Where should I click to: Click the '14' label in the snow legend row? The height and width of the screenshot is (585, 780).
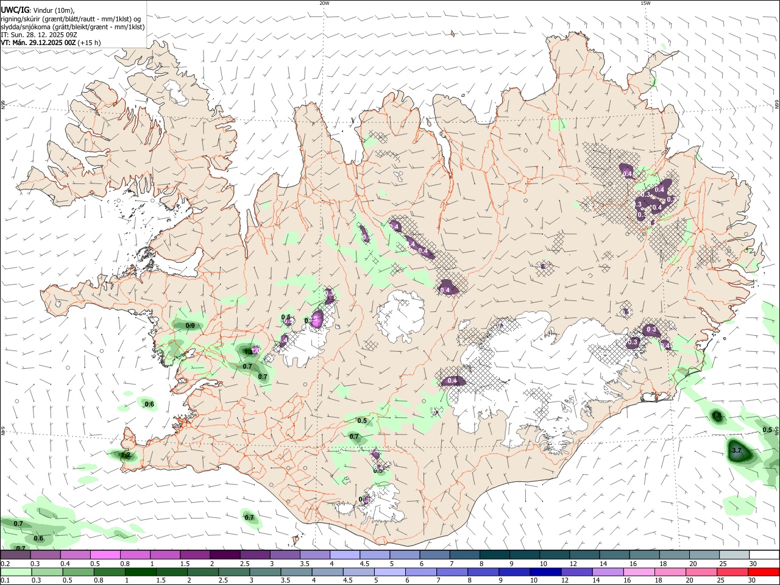tap(603, 564)
